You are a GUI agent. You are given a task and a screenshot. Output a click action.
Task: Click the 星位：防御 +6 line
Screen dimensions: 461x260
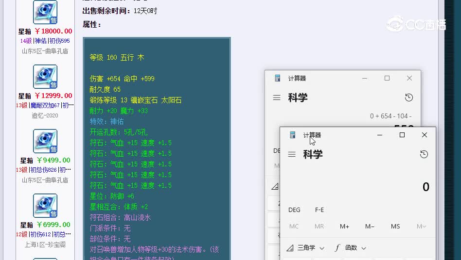112,196
